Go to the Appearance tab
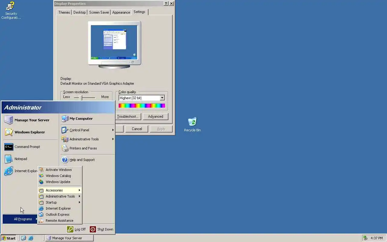387x242 pixels. pyautogui.click(x=121, y=12)
